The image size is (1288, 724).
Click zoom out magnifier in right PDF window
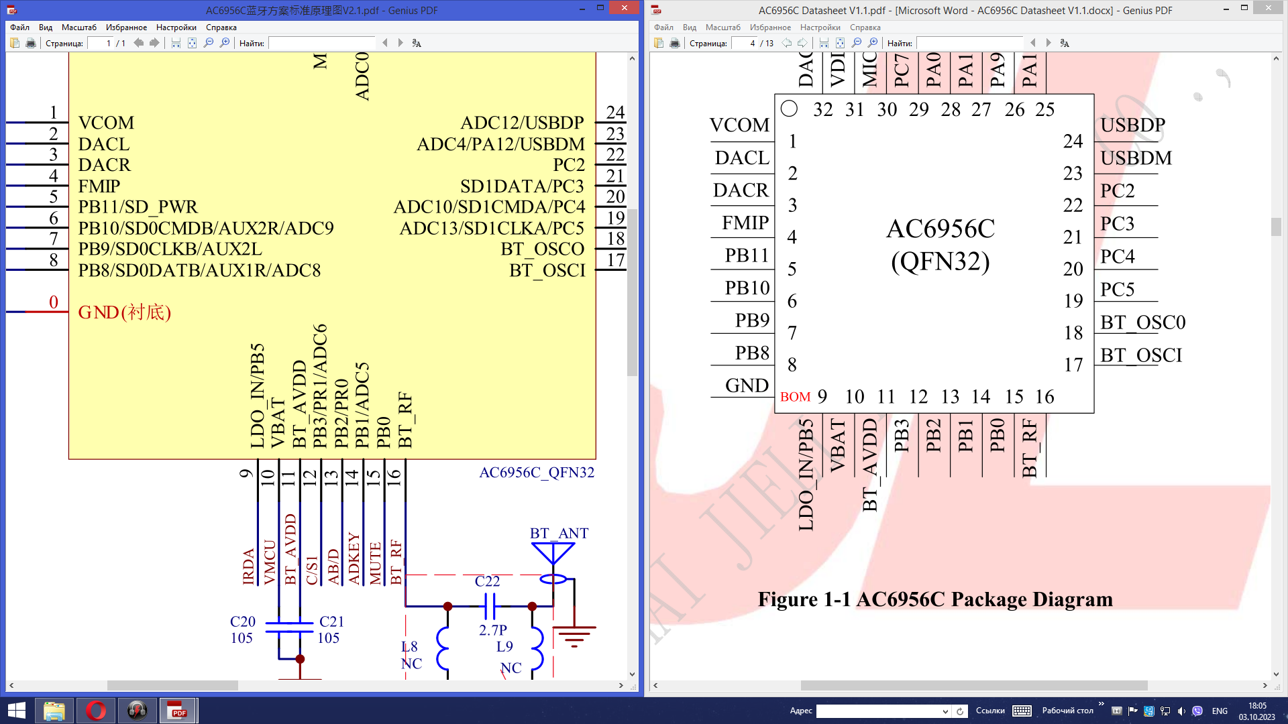point(857,43)
